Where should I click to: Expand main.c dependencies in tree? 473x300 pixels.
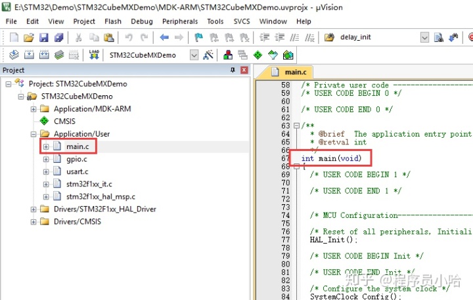[46, 147]
